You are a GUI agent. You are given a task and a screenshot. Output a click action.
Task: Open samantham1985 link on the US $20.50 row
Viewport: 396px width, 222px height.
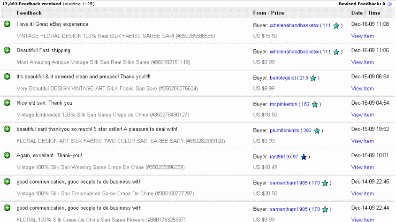(289, 183)
